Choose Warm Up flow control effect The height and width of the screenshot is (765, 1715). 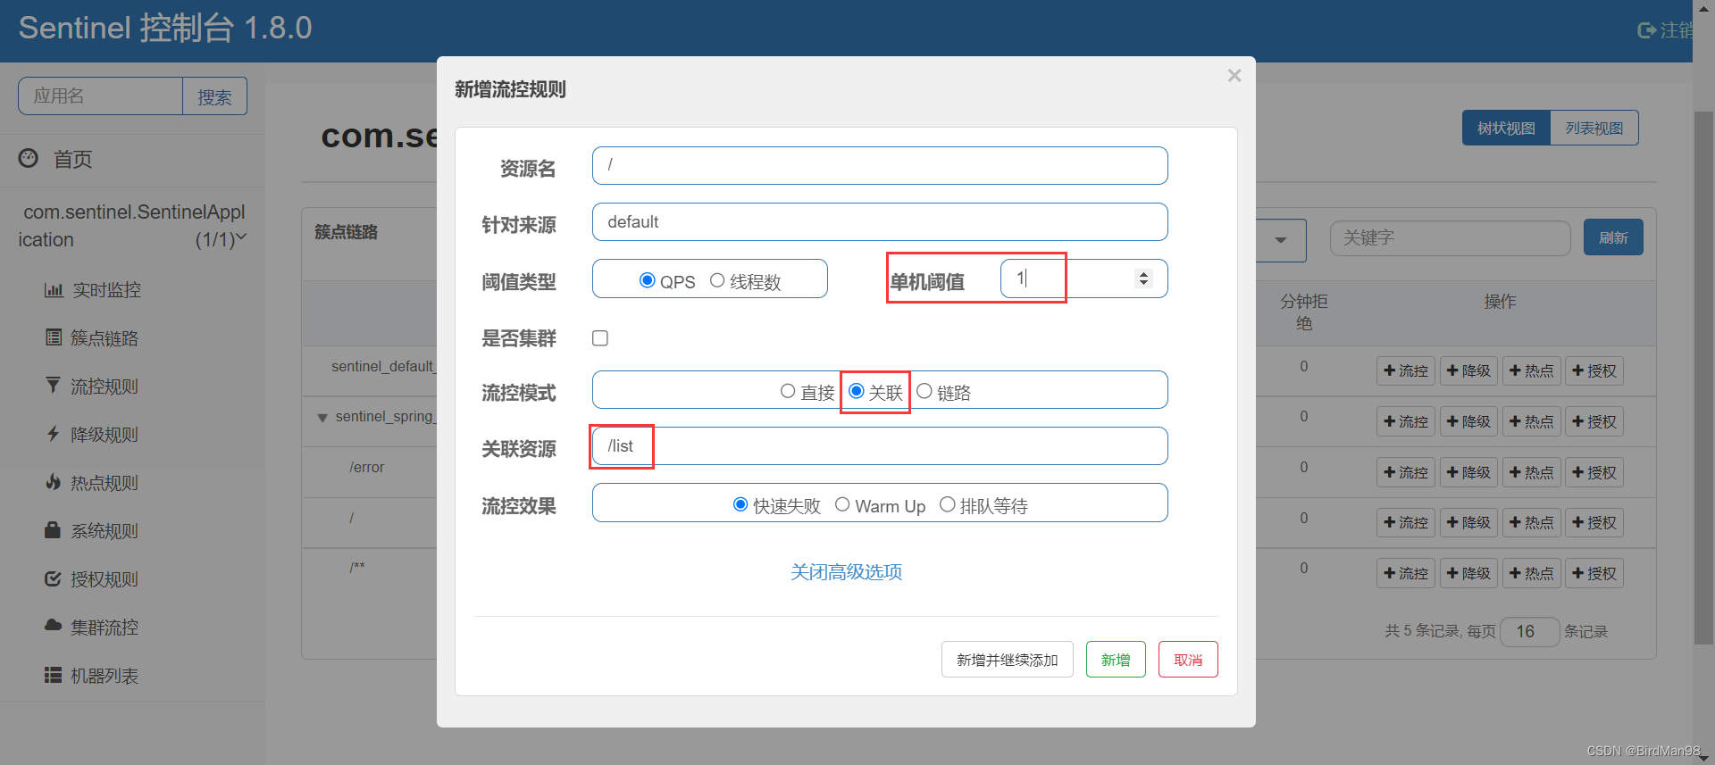click(842, 504)
